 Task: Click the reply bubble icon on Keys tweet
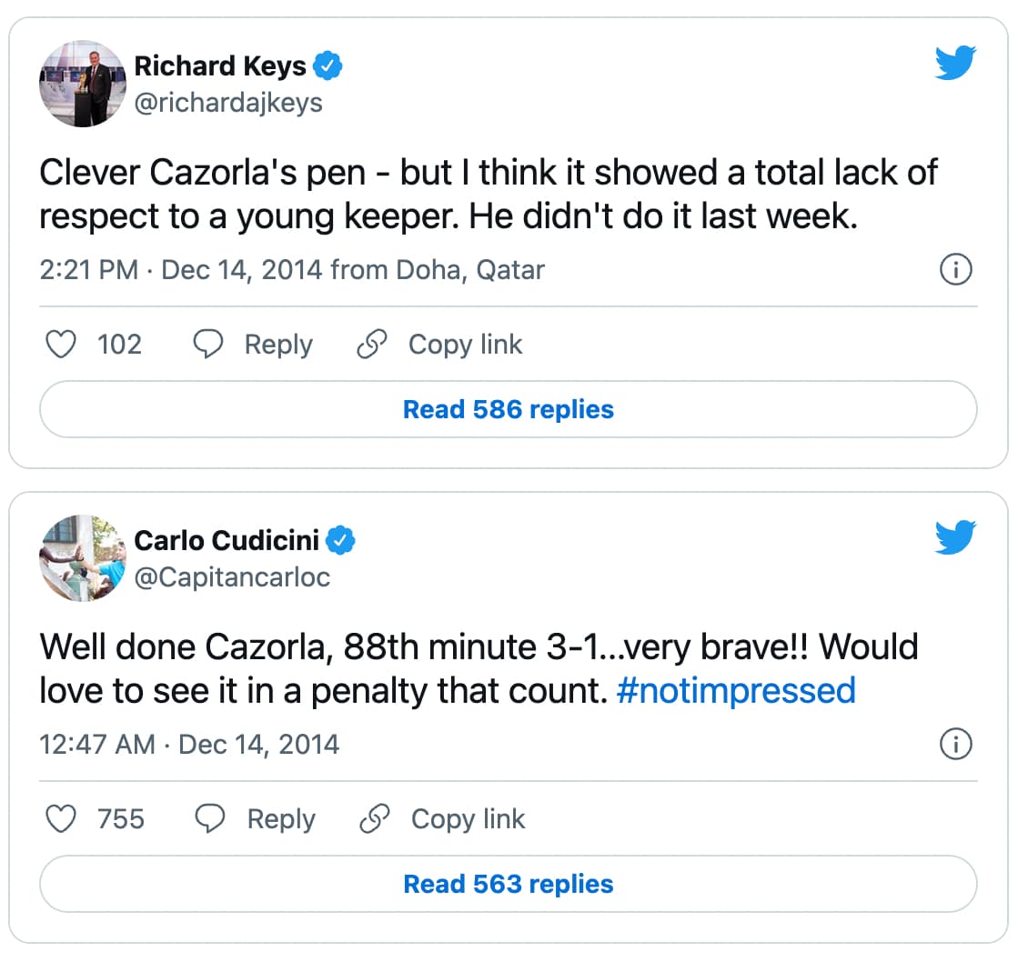pos(207,344)
